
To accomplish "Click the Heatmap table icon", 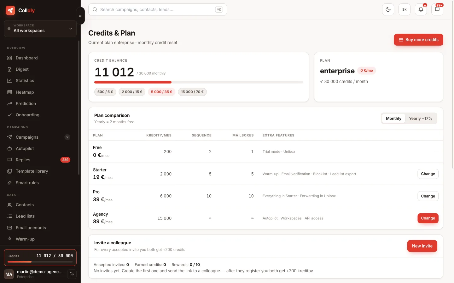I will (x=10, y=92).
